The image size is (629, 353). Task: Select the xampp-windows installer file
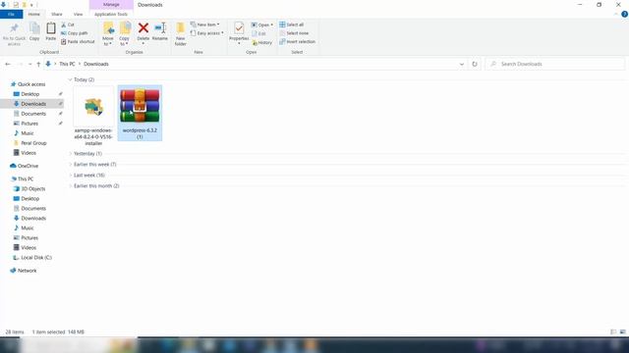click(x=93, y=116)
